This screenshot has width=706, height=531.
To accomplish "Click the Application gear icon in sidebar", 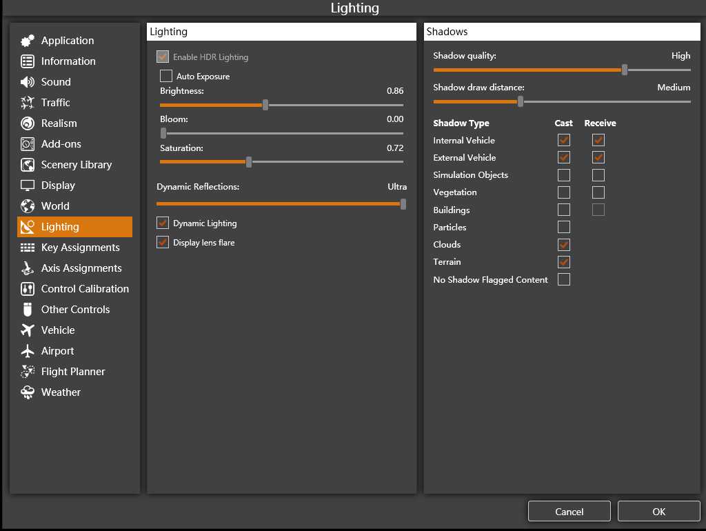I will click(x=28, y=41).
